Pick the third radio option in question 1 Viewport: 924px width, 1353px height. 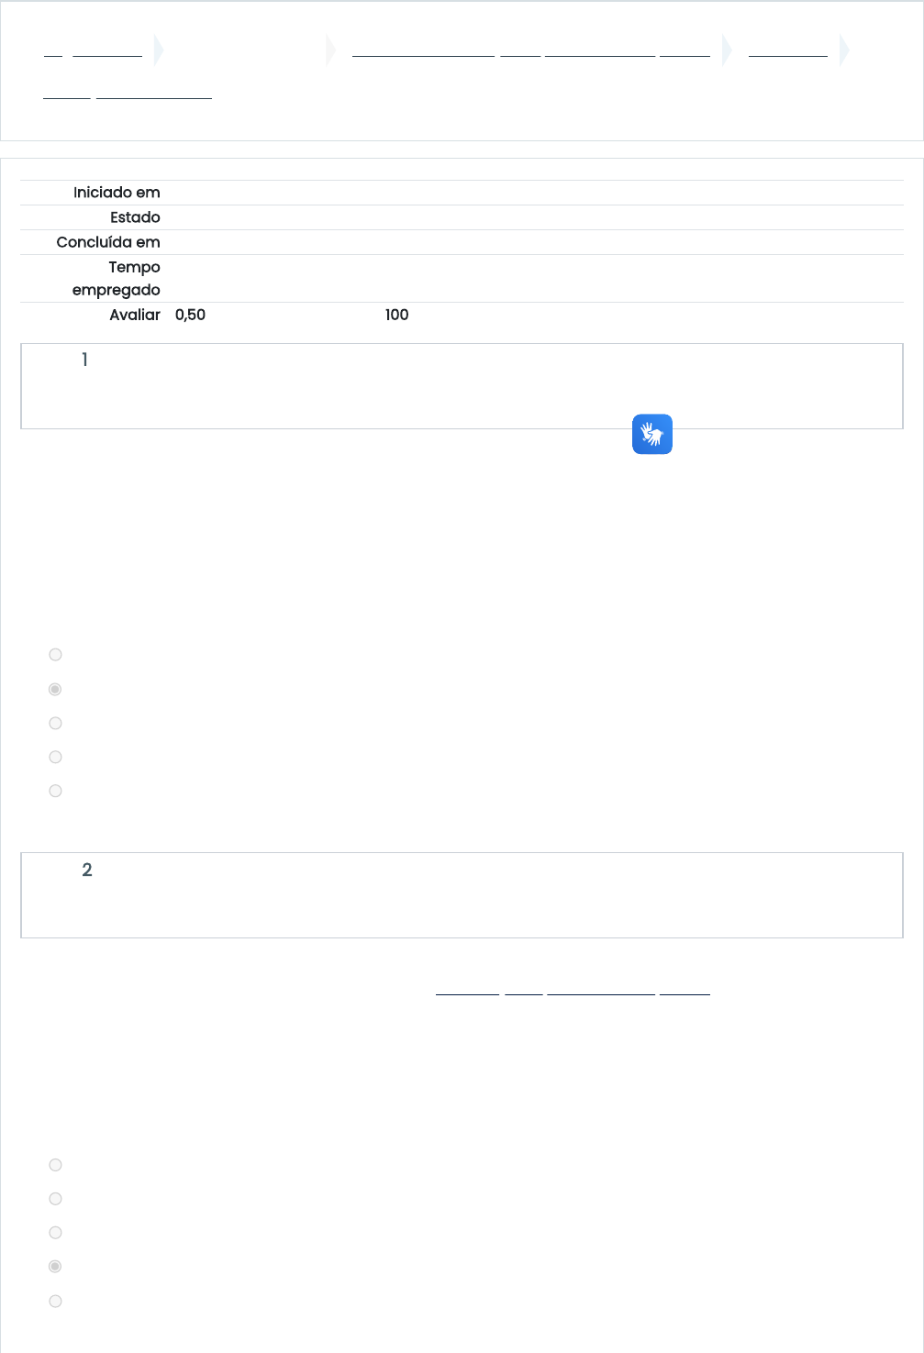(55, 723)
